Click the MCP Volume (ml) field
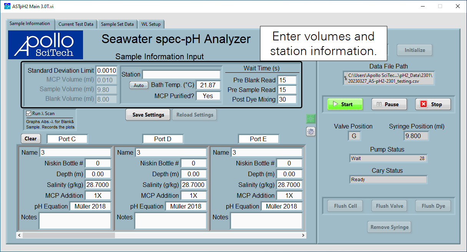Image resolution: width=467 pixels, height=252 pixels. [106, 80]
